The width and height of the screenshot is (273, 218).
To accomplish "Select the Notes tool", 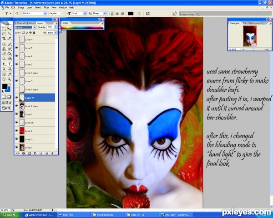I will (4, 74).
